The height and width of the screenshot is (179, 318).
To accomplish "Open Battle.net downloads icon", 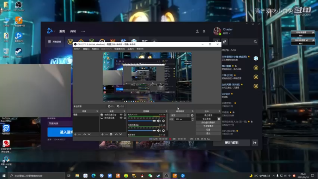I will 197,31.
